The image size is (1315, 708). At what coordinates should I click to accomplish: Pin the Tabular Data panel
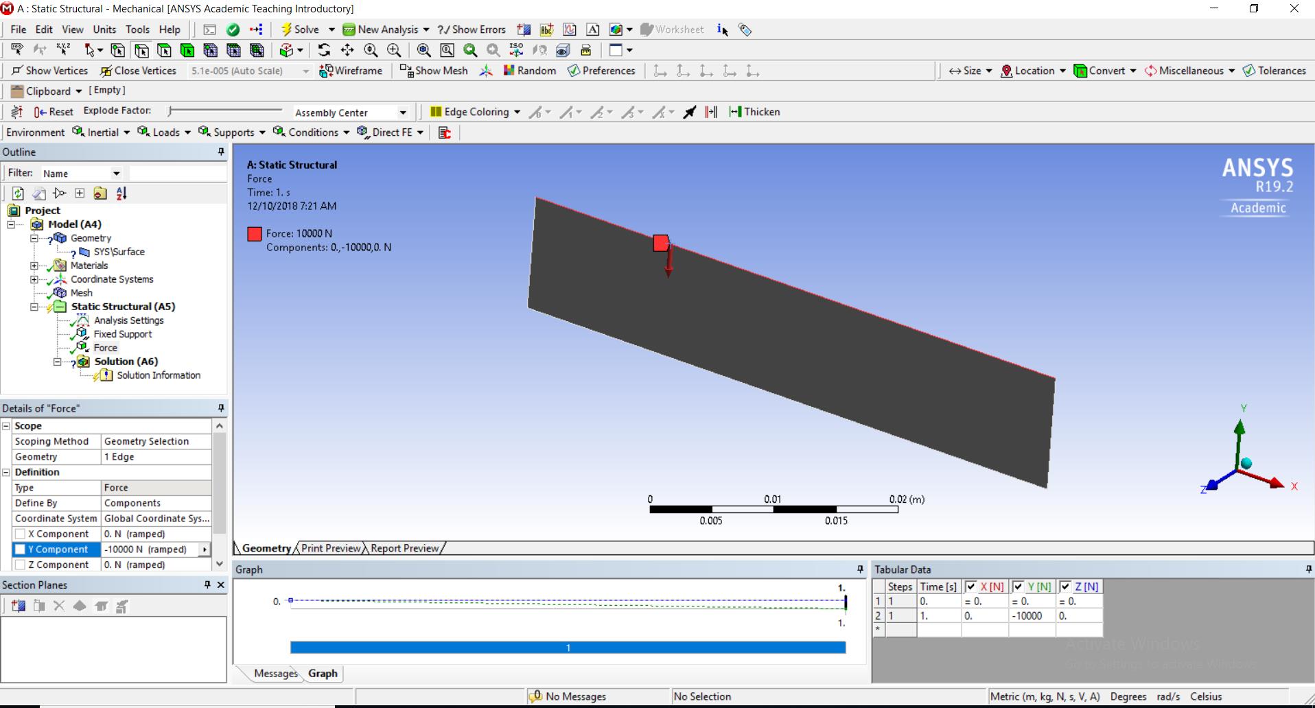(1308, 569)
